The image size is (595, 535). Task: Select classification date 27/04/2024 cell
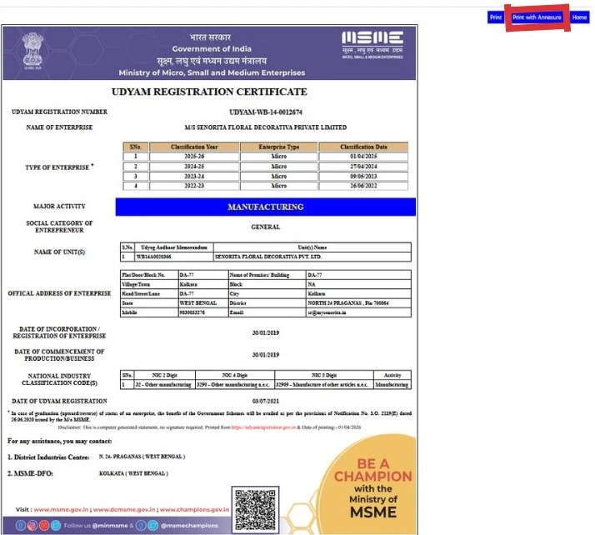click(363, 166)
